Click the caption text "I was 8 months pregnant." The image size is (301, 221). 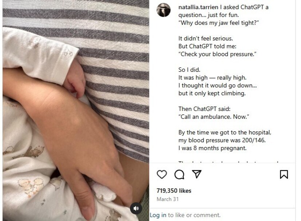[x=212, y=148]
